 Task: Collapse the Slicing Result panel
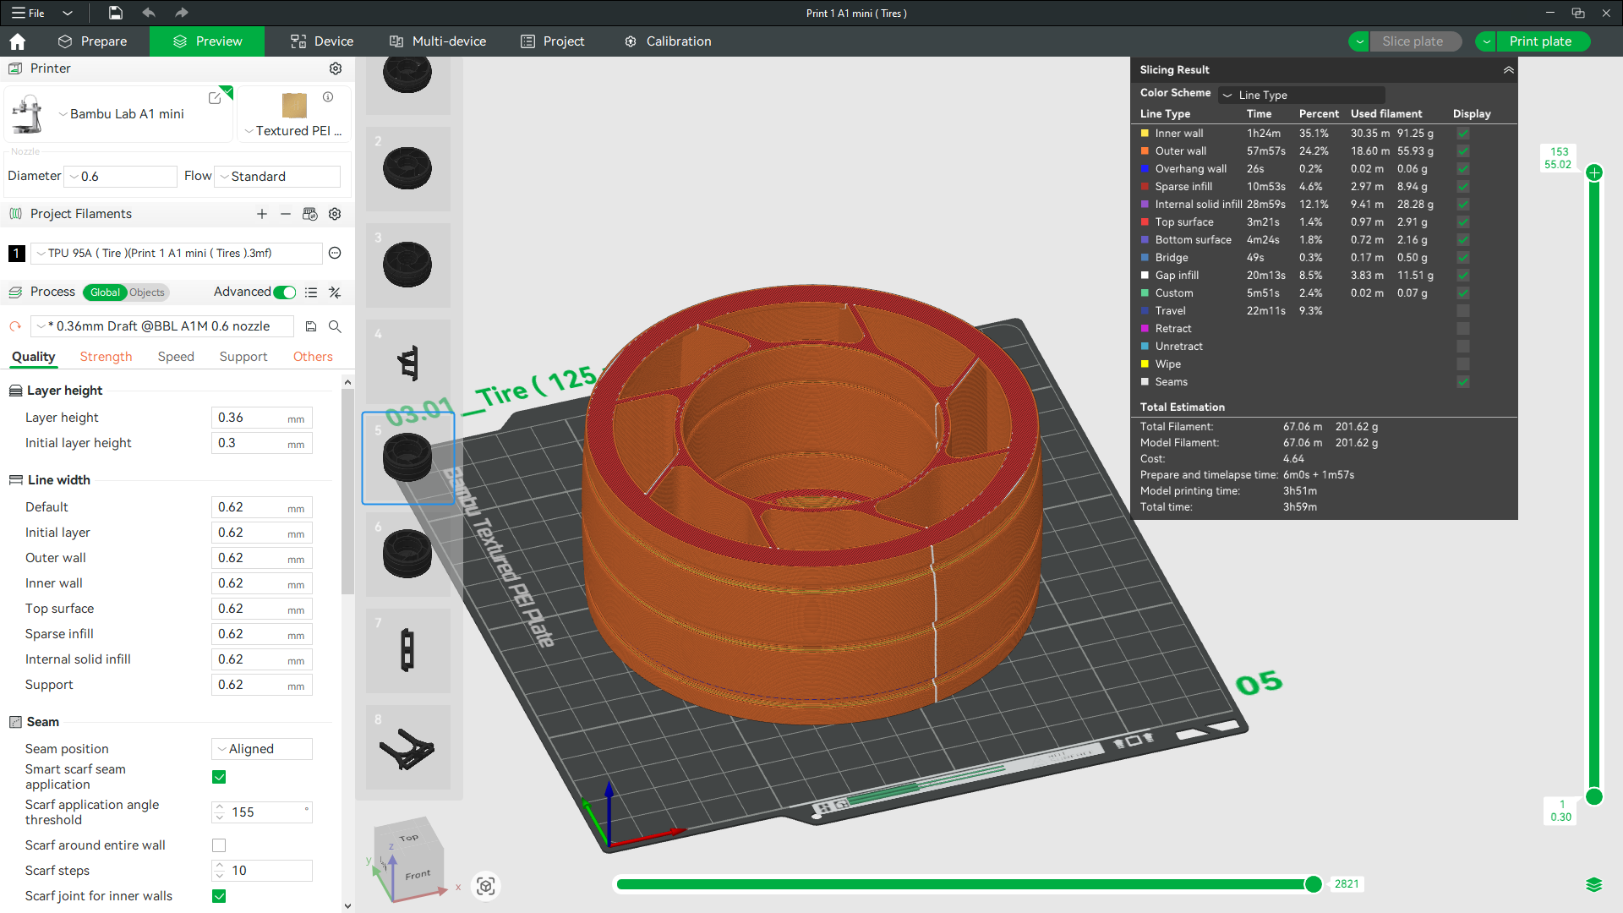pyautogui.click(x=1509, y=70)
